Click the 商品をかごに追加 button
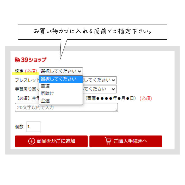The height and width of the screenshot is (185, 185). [51, 141]
